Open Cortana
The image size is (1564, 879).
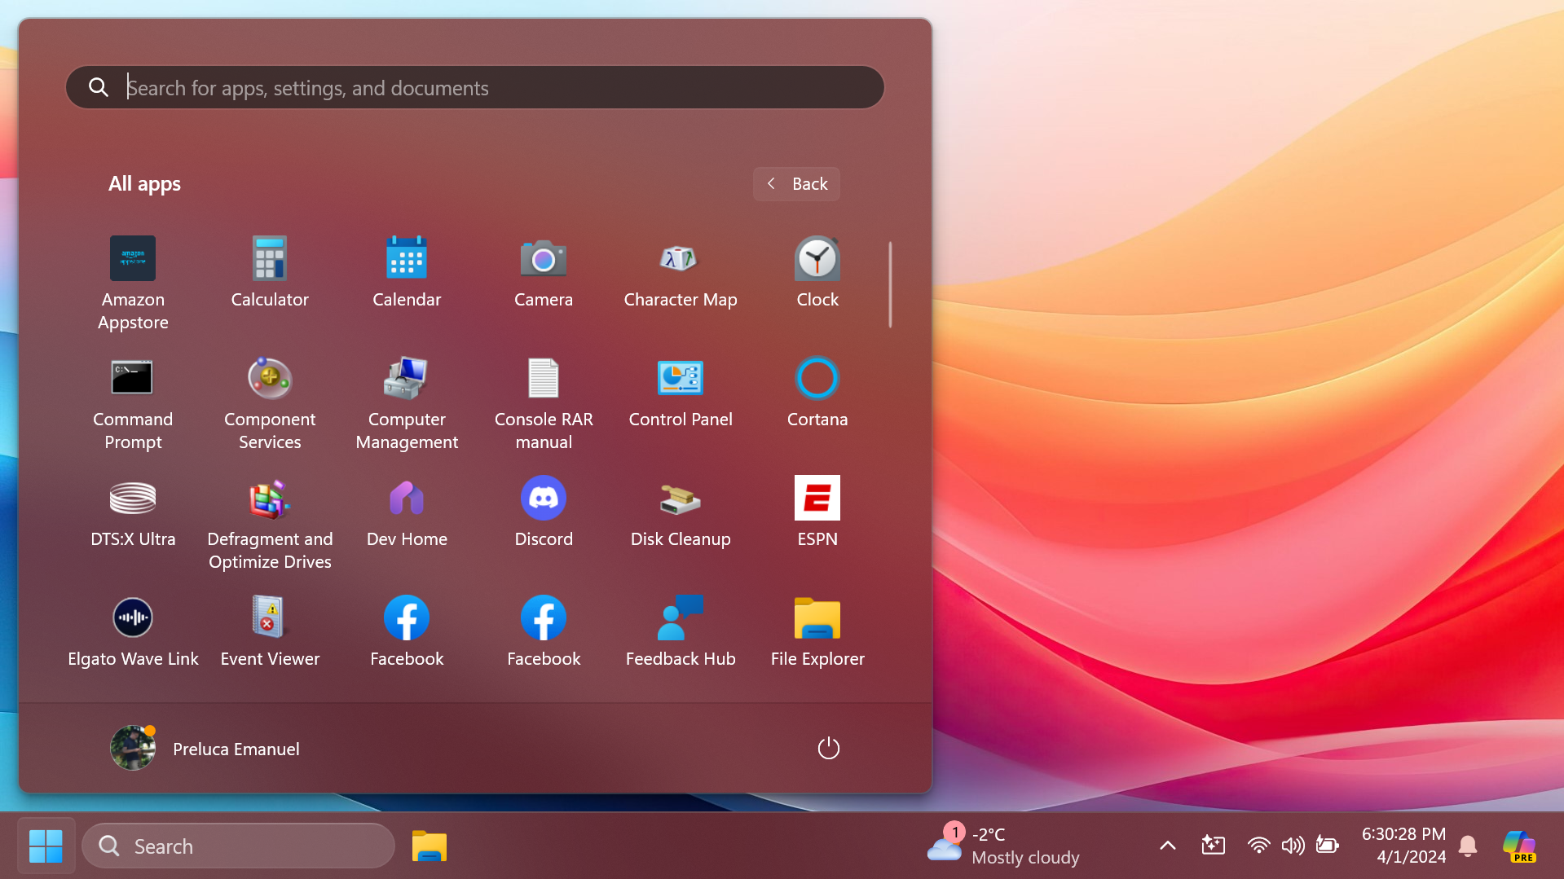[817, 392]
